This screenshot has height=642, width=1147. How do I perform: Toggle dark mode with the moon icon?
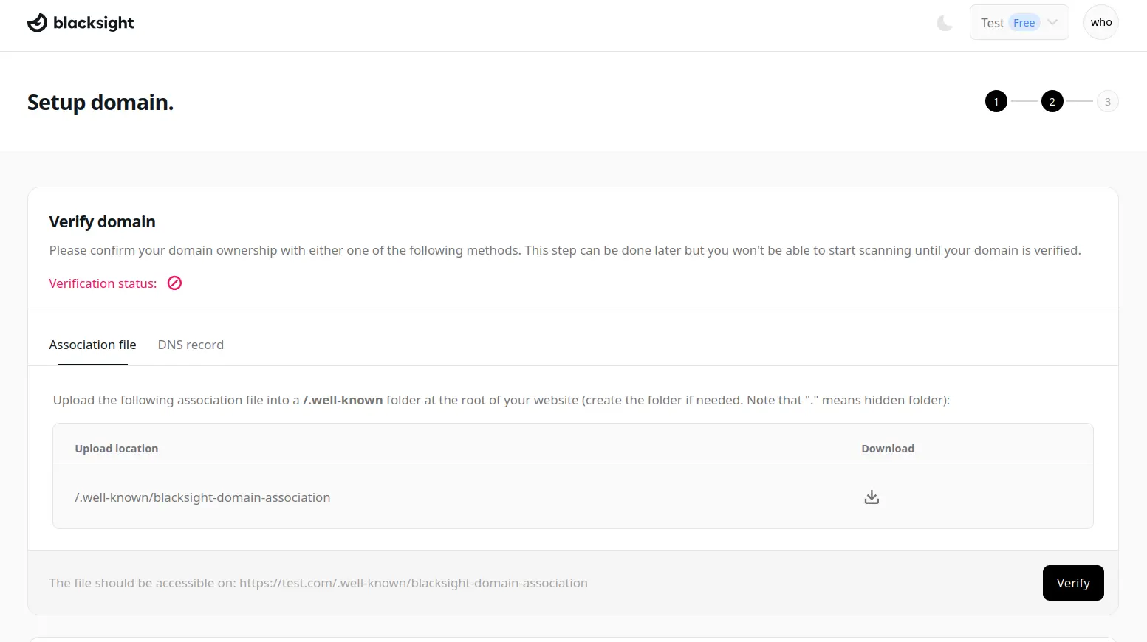(x=945, y=23)
